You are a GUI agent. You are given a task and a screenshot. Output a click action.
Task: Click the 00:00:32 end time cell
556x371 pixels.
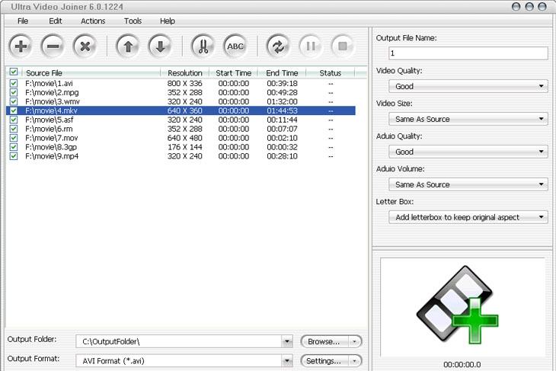coord(282,147)
